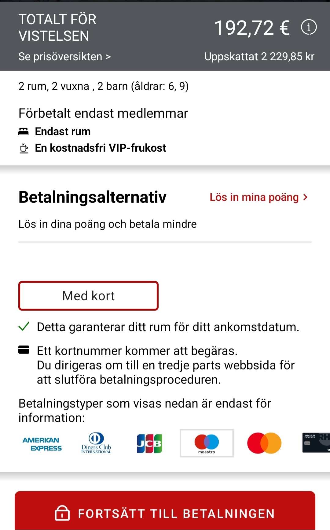Click the Betalningsalternativ heading
Screen dimensions: 330x530
(x=93, y=197)
